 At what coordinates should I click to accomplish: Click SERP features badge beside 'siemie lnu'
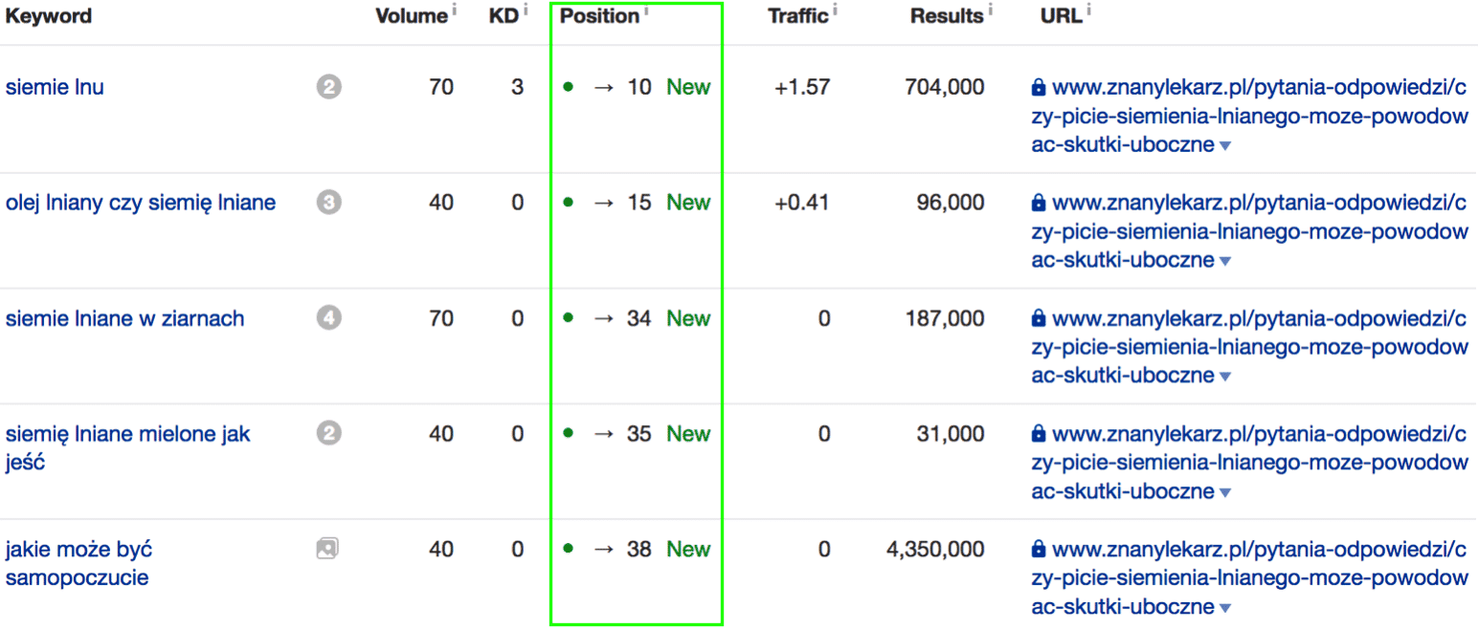click(x=328, y=88)
